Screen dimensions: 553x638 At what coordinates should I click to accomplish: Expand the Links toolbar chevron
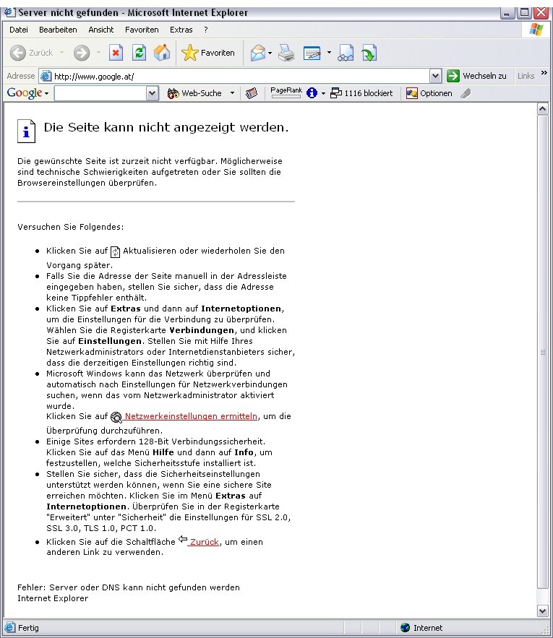click(x=544, y=73)
